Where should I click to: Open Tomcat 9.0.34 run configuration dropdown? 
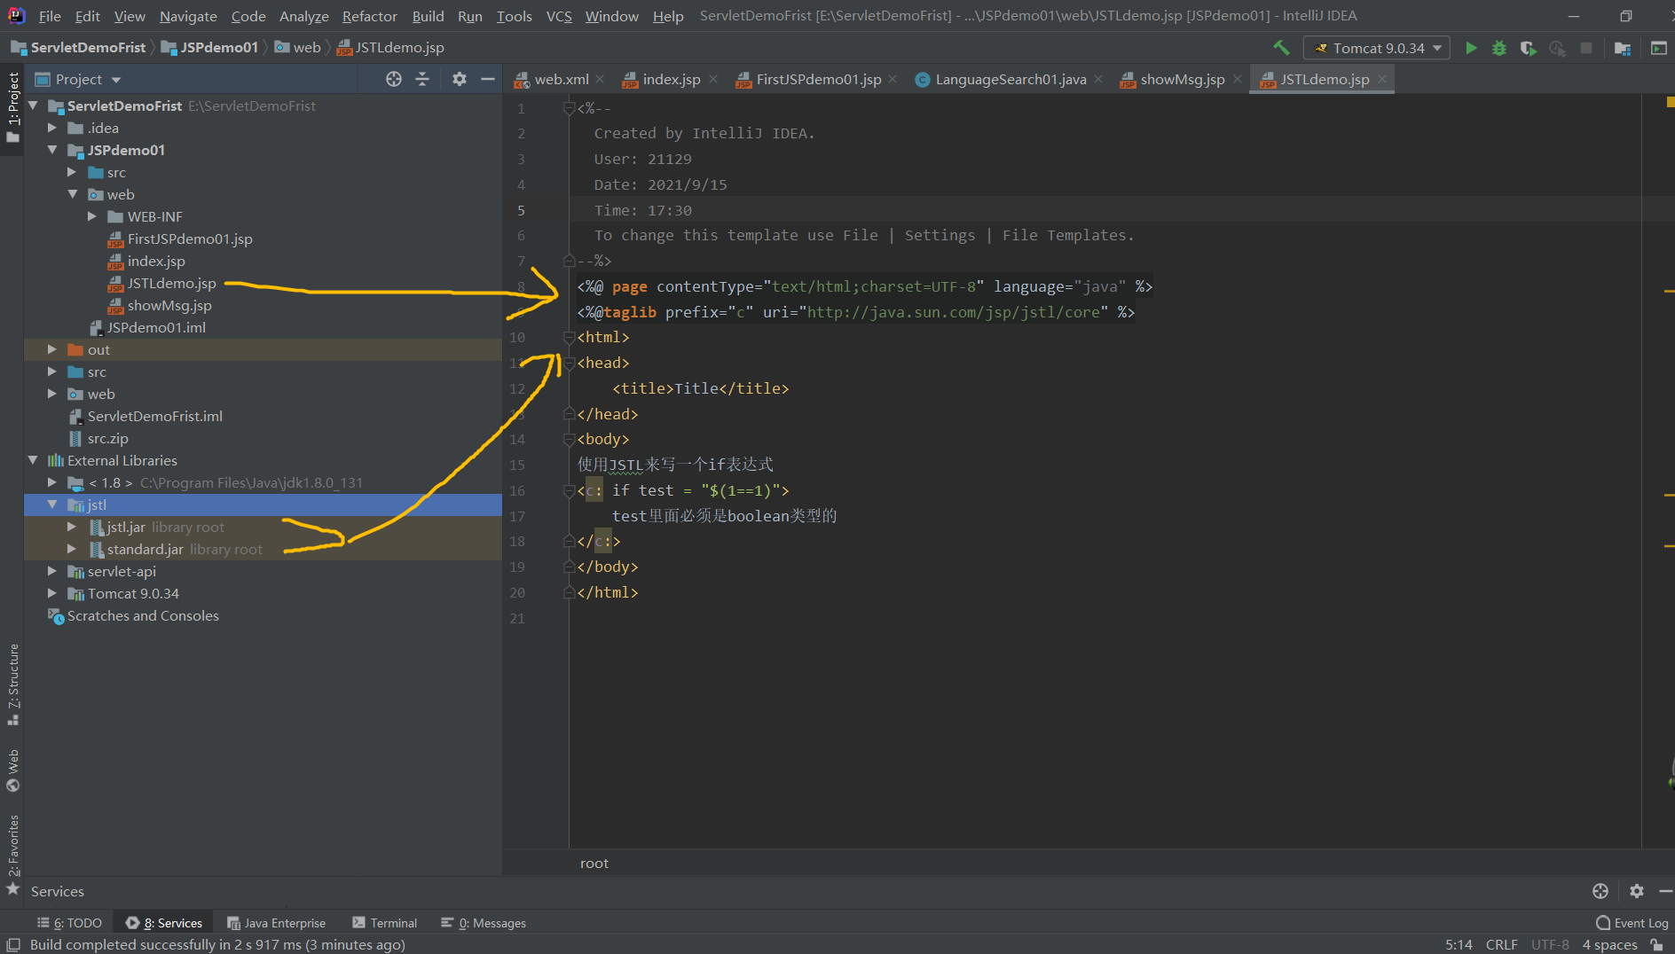point(1377,48)
